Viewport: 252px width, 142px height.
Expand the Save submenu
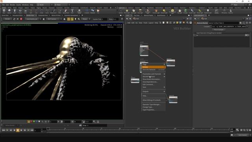pyautogui.click(x=154, y=87)
